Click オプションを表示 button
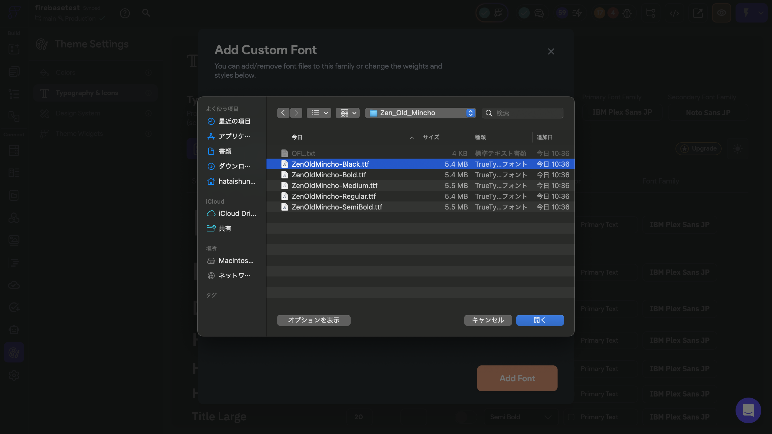 [313, 320]
